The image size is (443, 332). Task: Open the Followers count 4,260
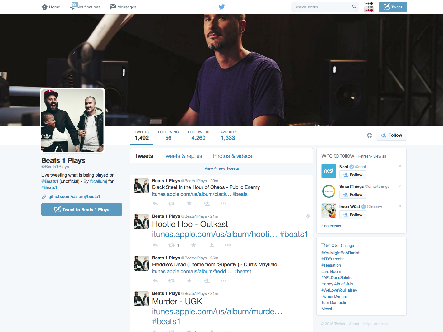198,135
